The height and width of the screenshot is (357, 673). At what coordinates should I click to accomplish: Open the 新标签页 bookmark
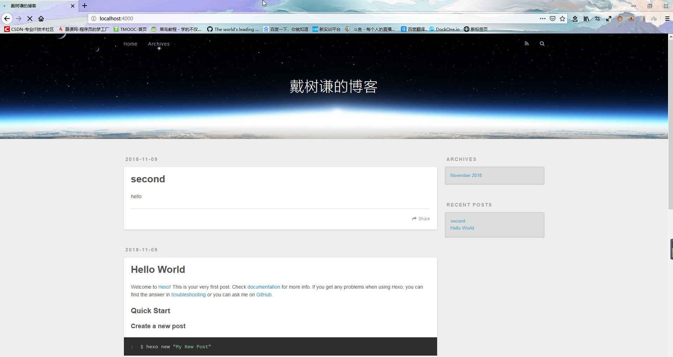(x=476, y=29)
